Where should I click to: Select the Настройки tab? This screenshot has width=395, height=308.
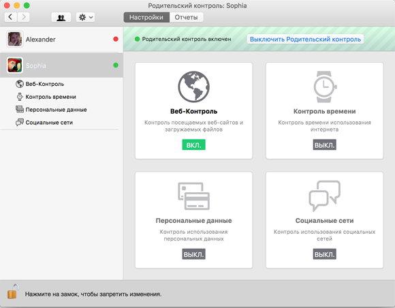[146, 18]
